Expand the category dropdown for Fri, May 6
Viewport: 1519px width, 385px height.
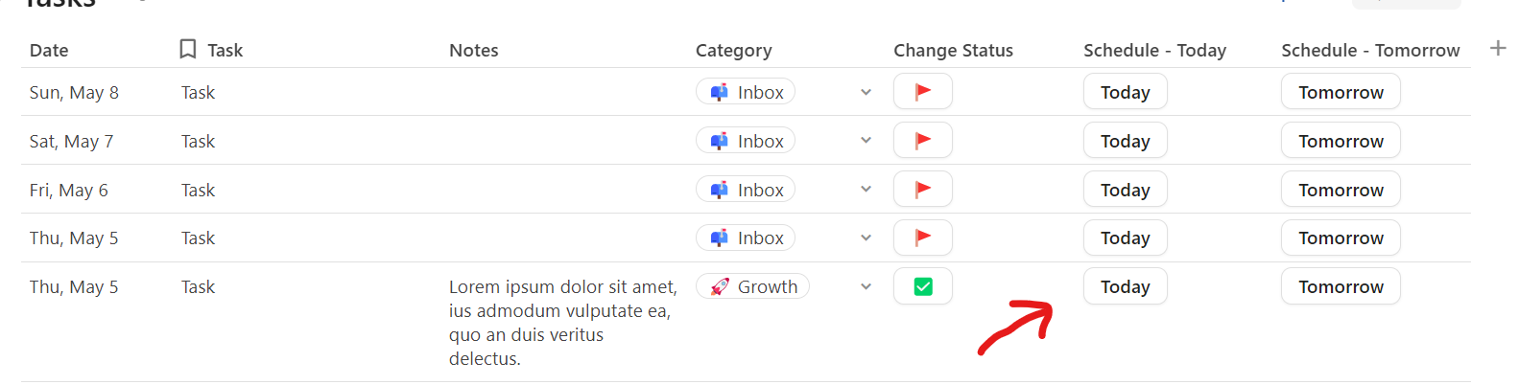pos(866,190)
